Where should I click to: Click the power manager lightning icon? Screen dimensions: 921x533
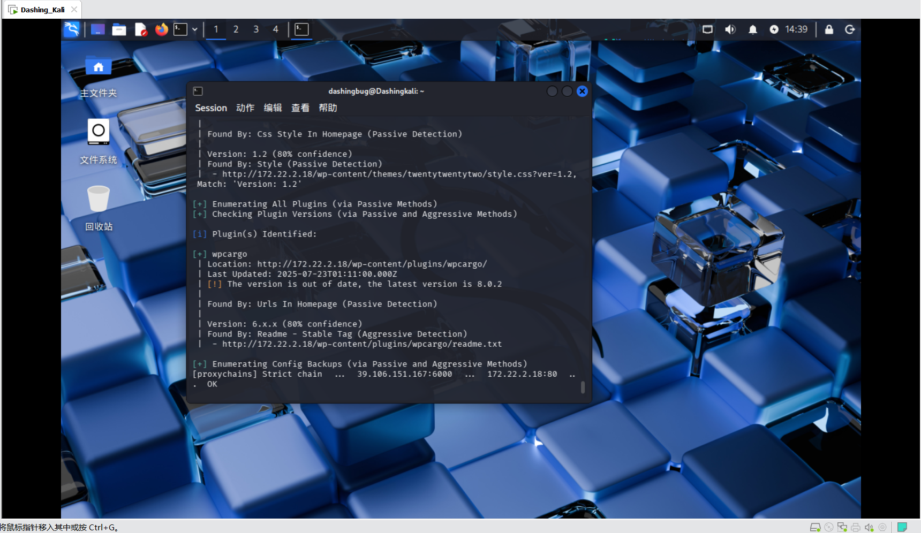click(774, 29)
